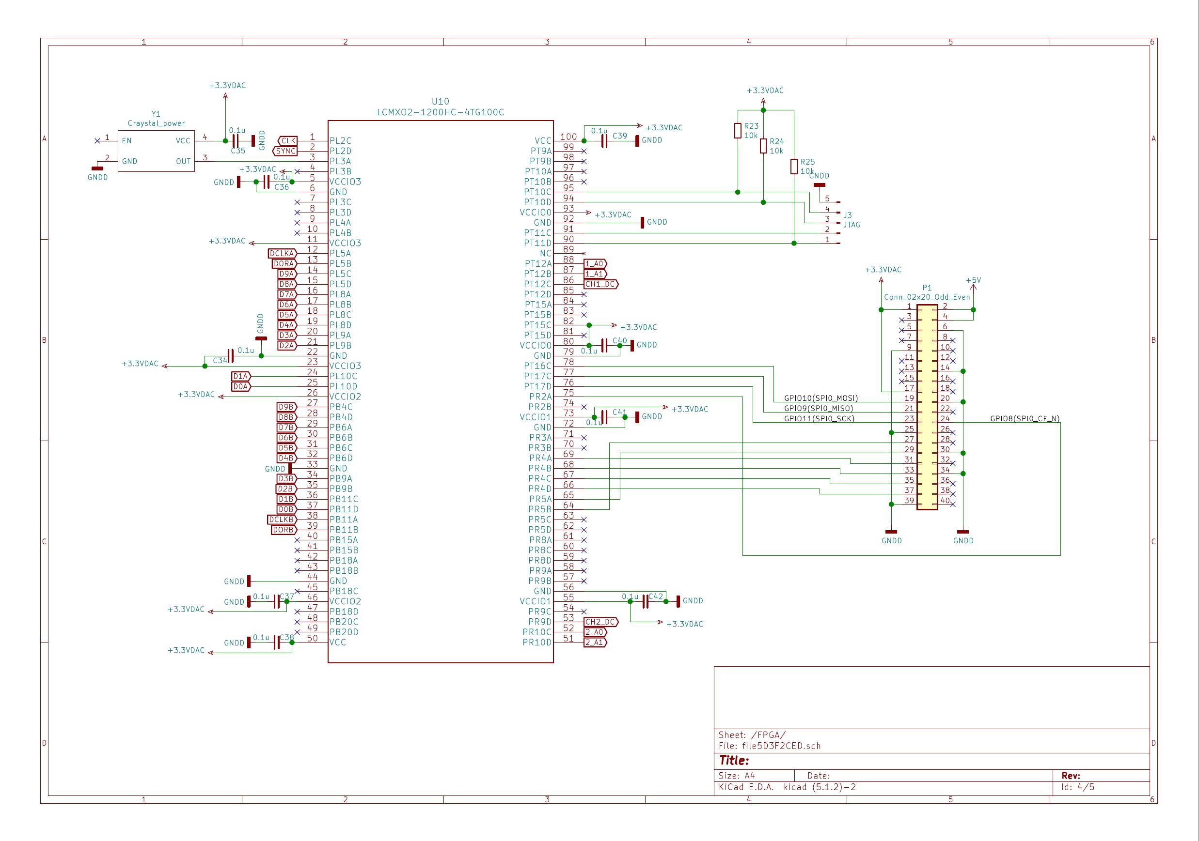This screenshot has height=841, width=1199.
Task: Click the D9A signal label
Action: click(x=287, y=274)
